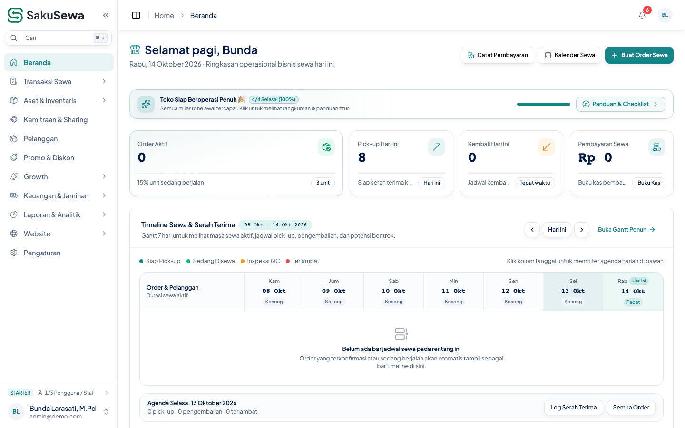
Task: Expand Website submenu chevron
Action: (x=104, y=233)
